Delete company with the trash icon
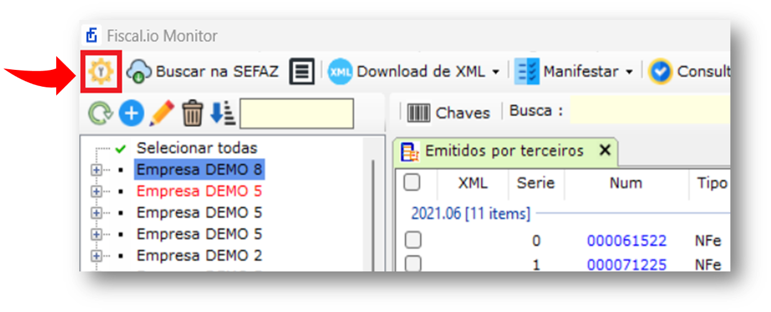The image size is (771, 312). pos(192,114)
